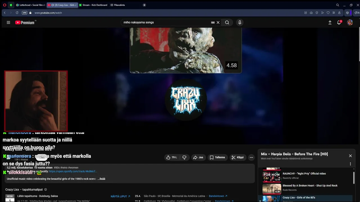Screen dimensions: 360x202
Task: Show info about Crazy Lixx tapahtumaliput
Action: click(46, 190)
